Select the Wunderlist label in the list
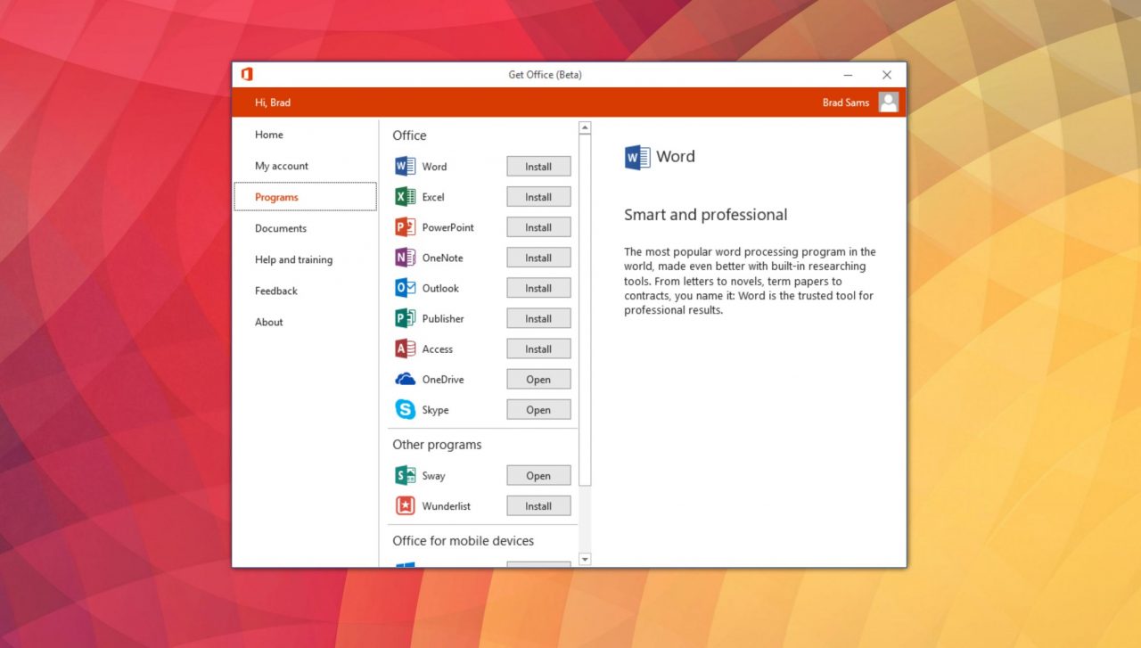Viewport: 1141px width, 648px height. [446, 506]
